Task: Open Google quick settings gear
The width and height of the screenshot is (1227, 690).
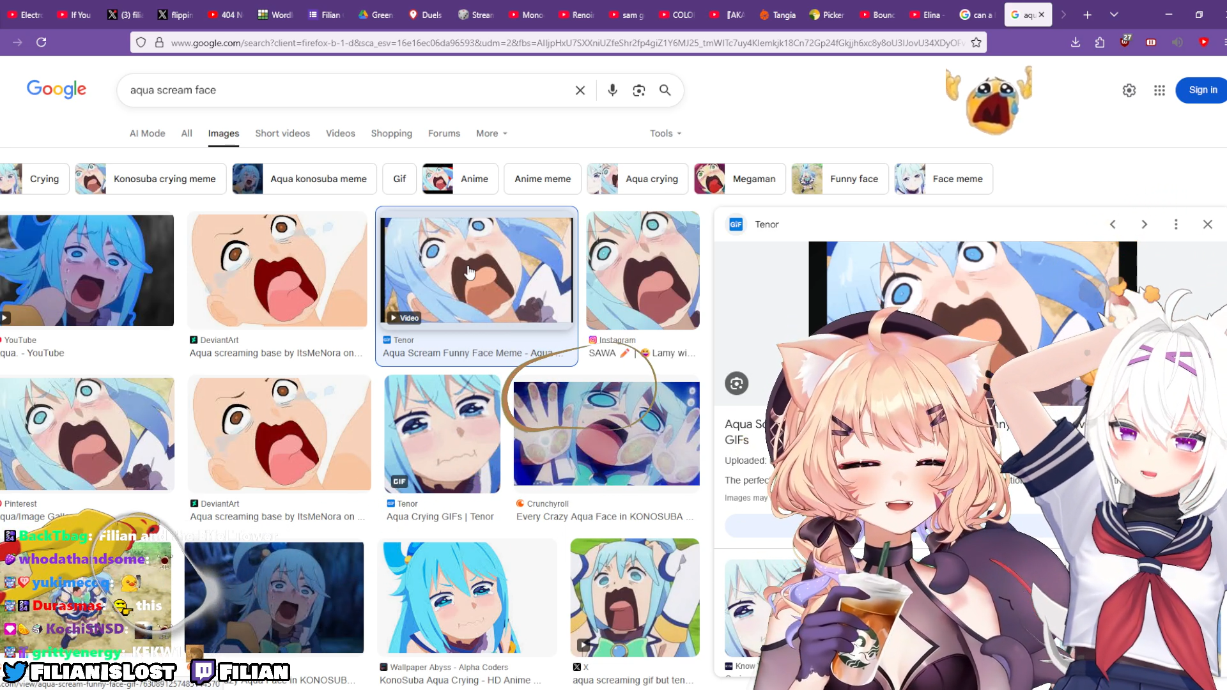Action: click(1129, 90)
